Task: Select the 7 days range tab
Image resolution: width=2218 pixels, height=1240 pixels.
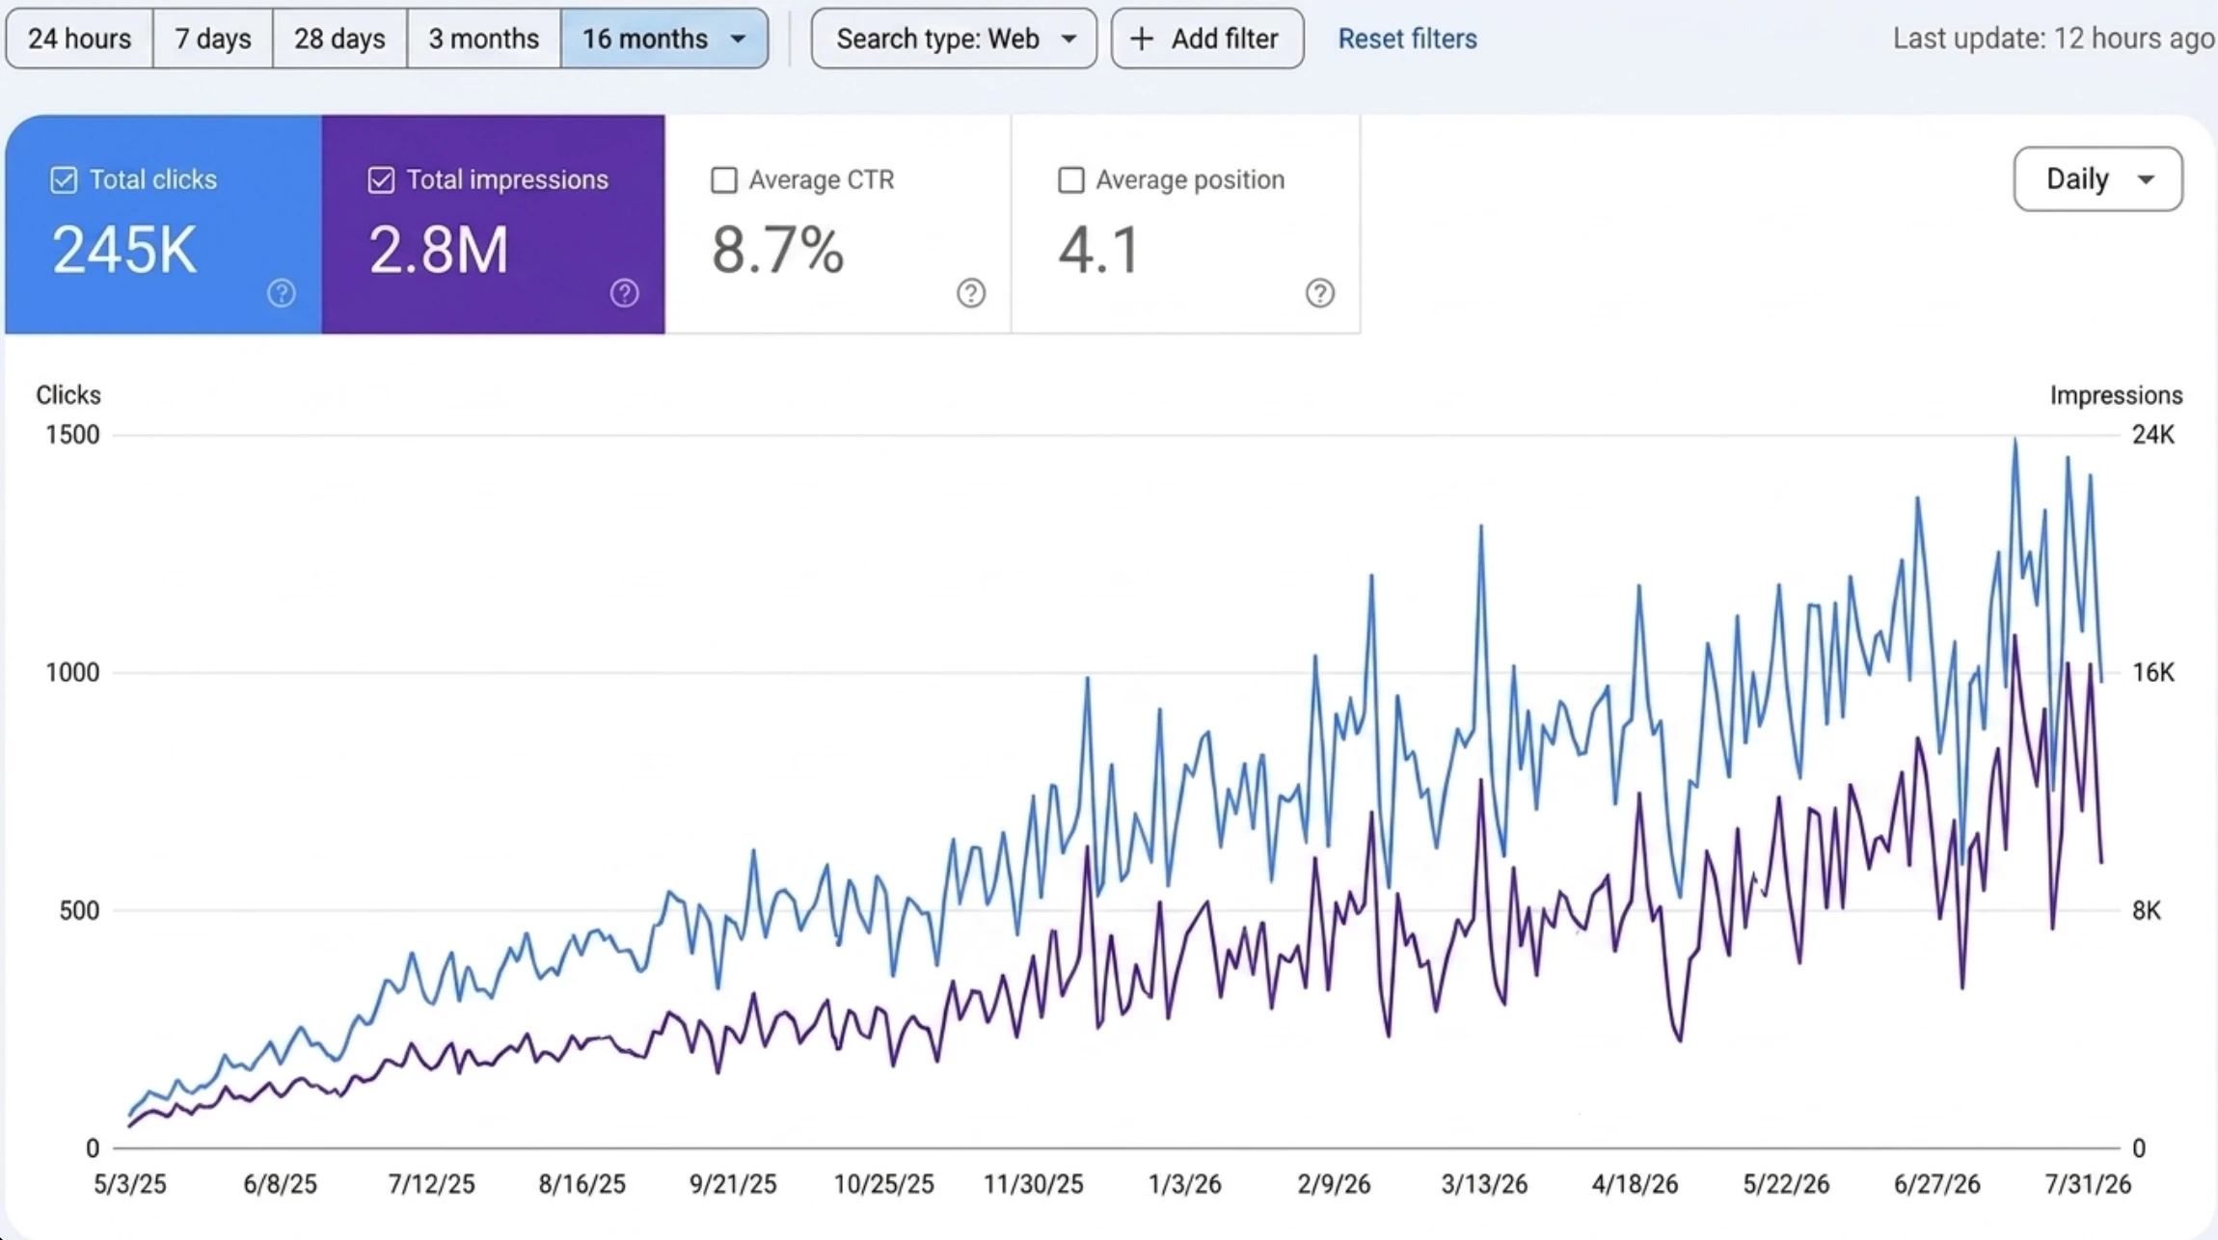Action: (212, 39)
